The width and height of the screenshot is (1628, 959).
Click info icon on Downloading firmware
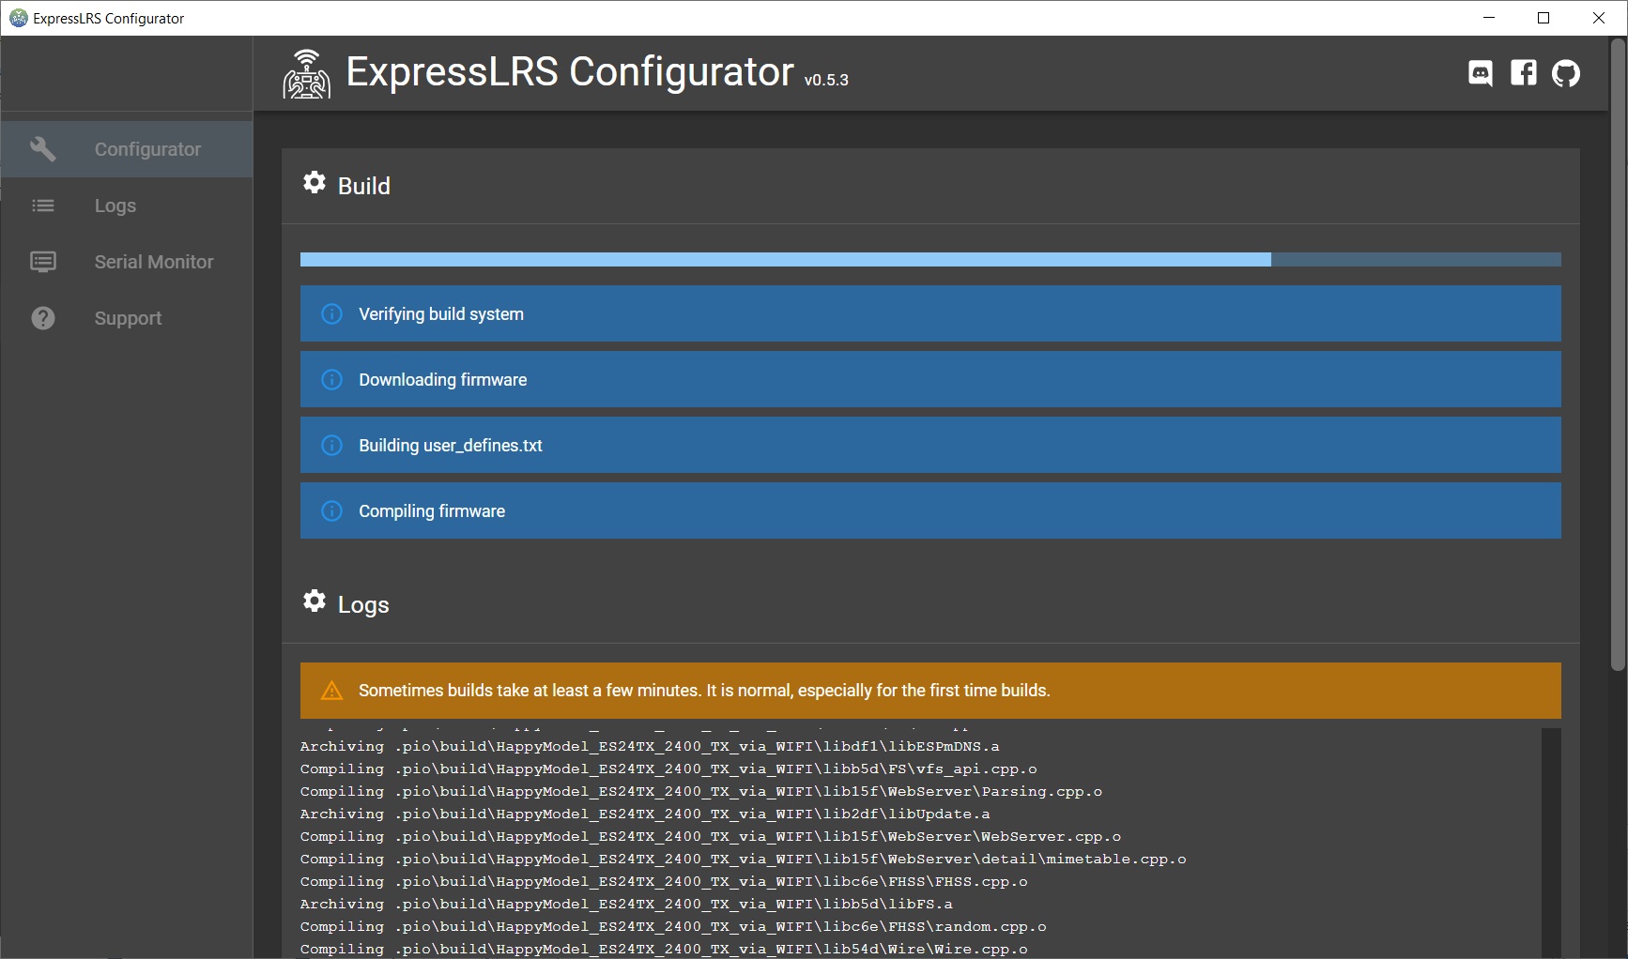pos(331,379)
